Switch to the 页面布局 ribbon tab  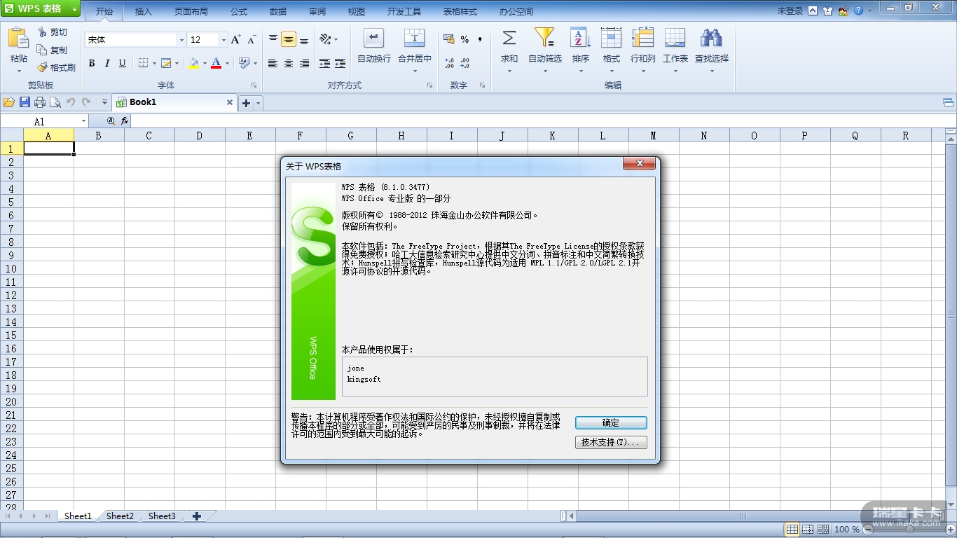point(191,11)
